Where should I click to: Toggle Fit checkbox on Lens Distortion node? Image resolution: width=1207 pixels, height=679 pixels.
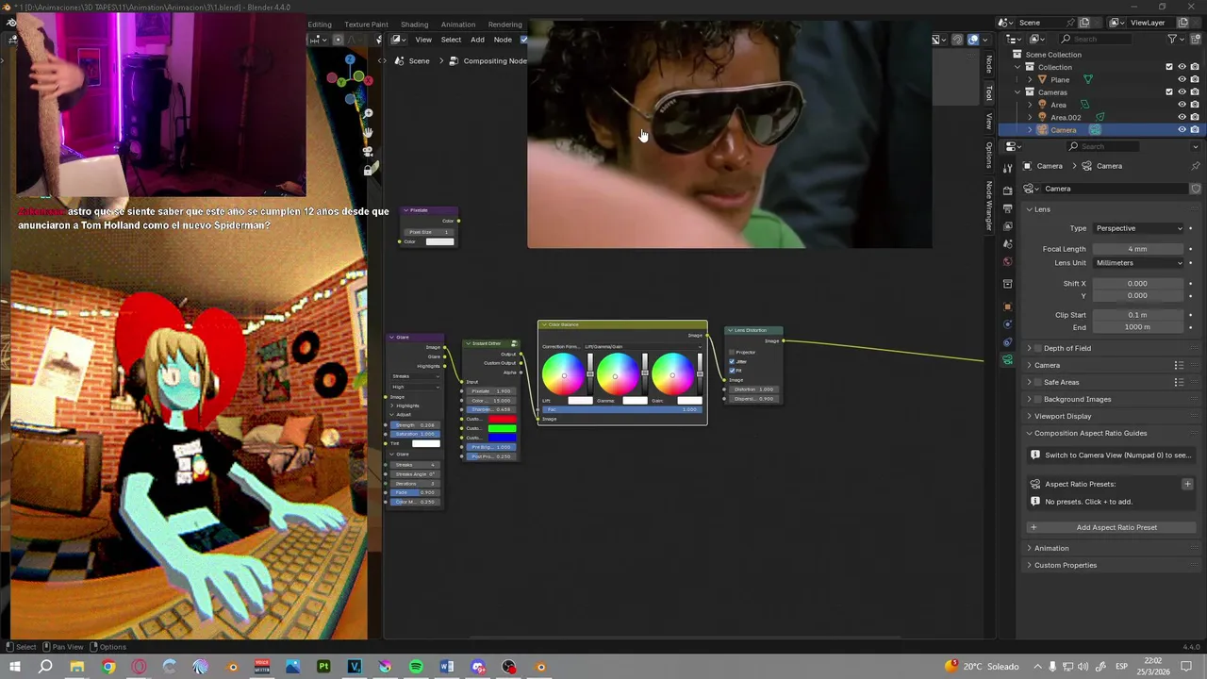(x=732, y=371)
